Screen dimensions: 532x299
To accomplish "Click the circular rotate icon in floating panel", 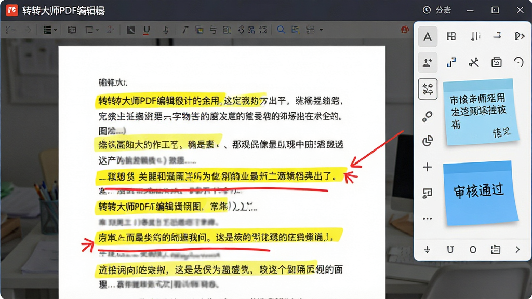I will pyautogui.click(x=519, y=62).
